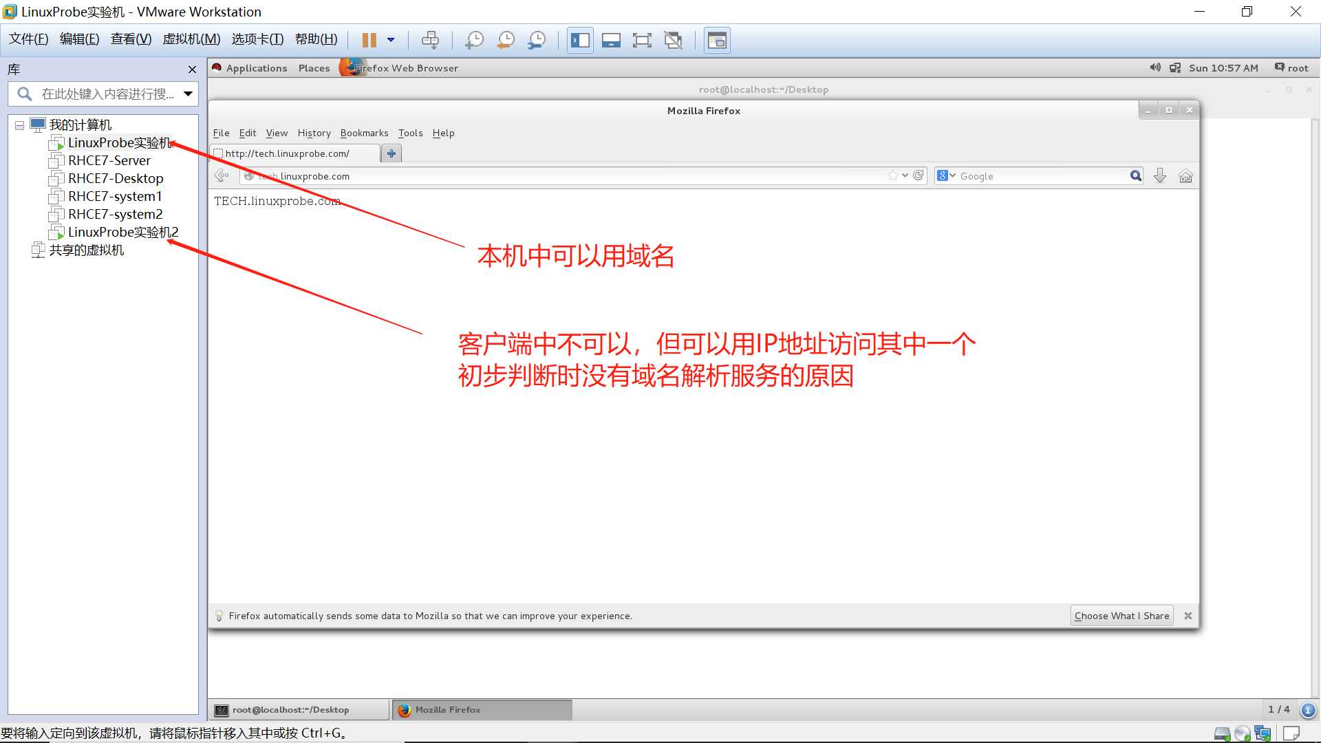Enter full screen mode
The width and height of the screenshot is (1321, 743).
pyautogui.click(x=641, y=40)
